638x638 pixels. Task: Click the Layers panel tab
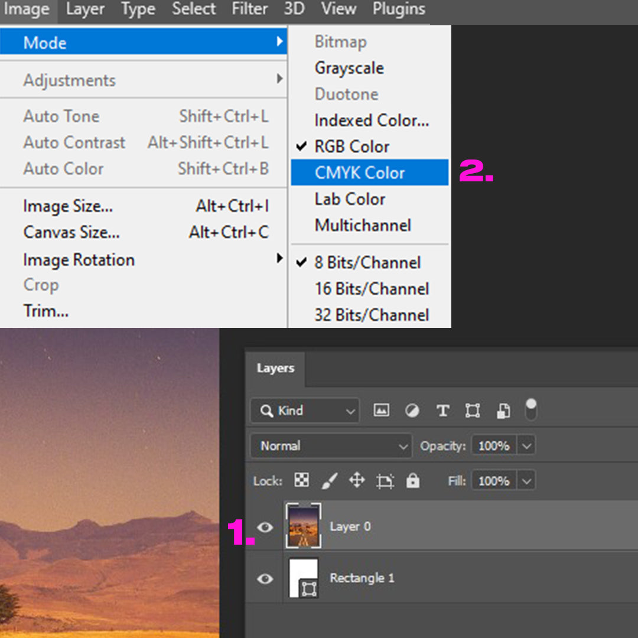[275, 369]
